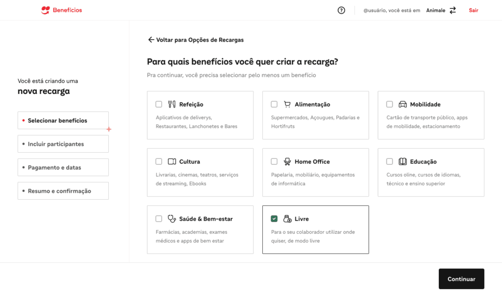Click the Refeição title label

coord(191,104)
